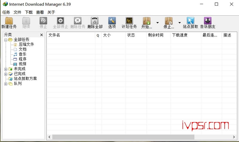Expand the 队列 tree node
This screenshot has width=239, height=142.
pyautogui.click(x=6, y=84)
